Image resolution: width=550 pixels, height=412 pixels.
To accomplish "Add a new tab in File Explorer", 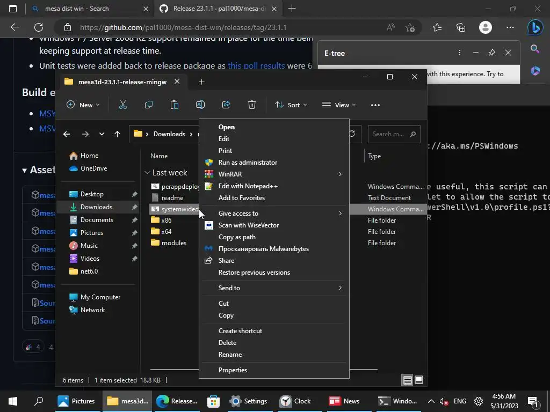I will (x=201, y=82).
